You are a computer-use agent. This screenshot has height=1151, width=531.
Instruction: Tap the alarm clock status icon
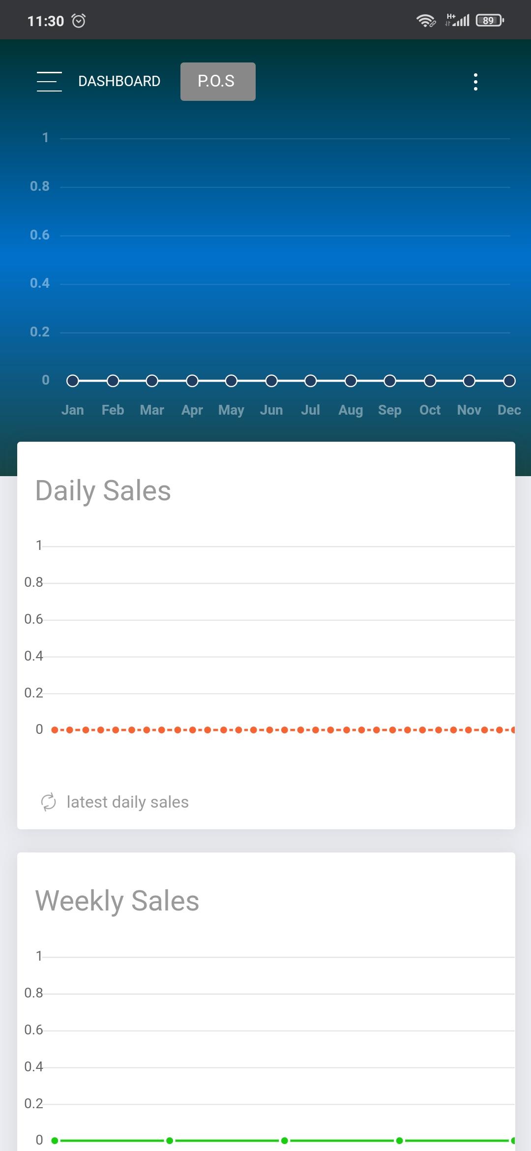click(79, 21)
